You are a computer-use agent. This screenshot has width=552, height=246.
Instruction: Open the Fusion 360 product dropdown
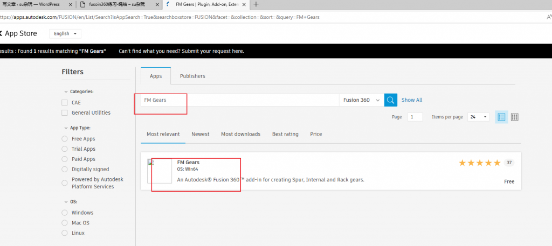[362, 100]
